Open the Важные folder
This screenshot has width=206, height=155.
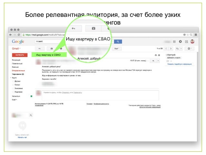coord(15,67)
